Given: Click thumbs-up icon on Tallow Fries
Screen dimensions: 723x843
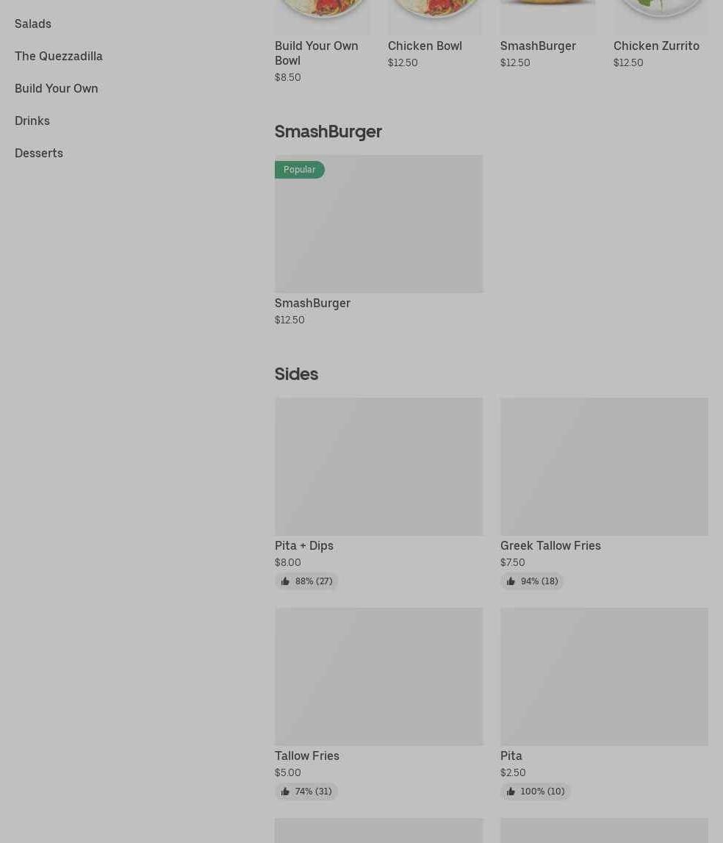Looking at the screenshot, I should [x=285, y=792].
